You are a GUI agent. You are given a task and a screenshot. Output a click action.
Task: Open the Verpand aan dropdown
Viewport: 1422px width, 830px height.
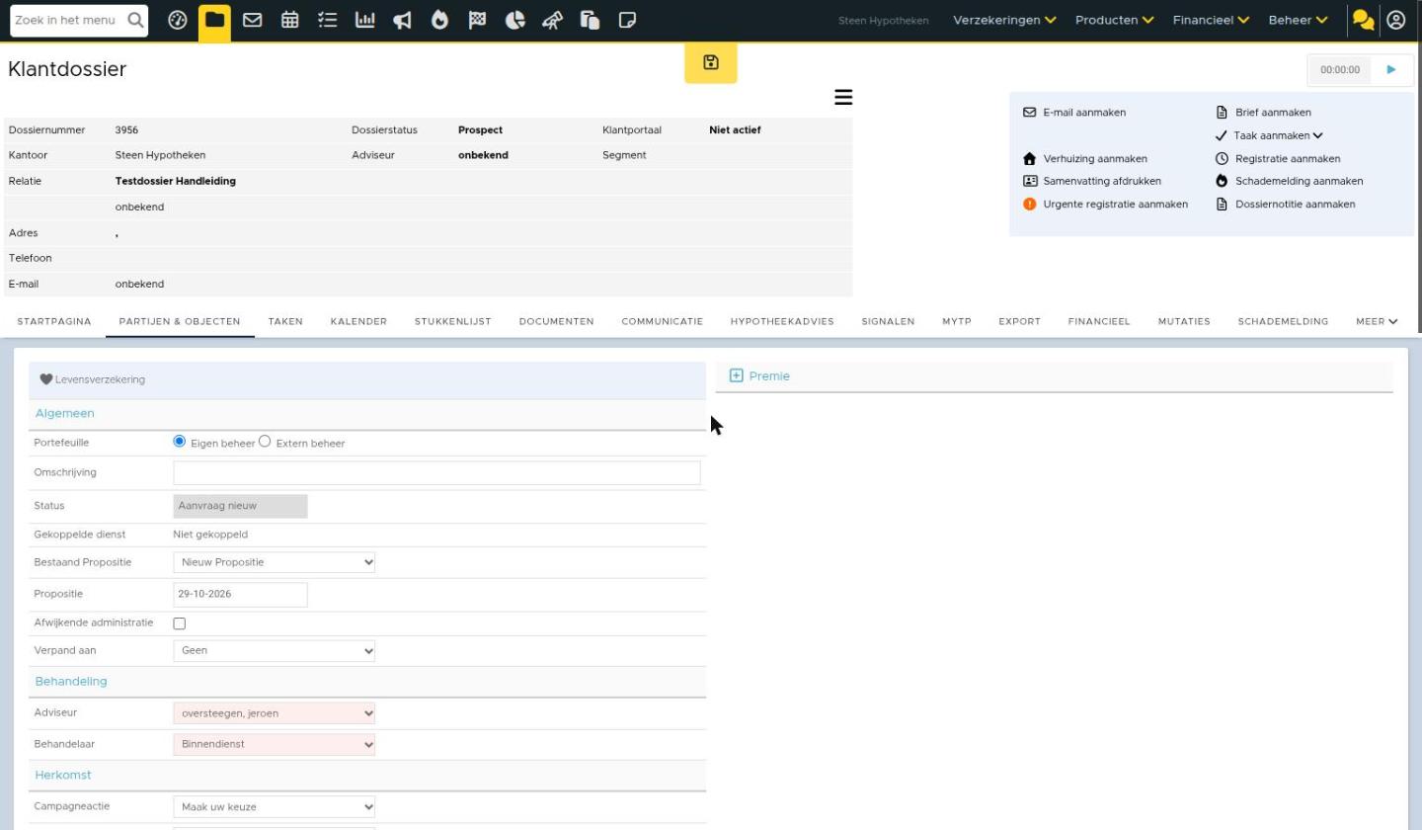(x=275, y=651)
